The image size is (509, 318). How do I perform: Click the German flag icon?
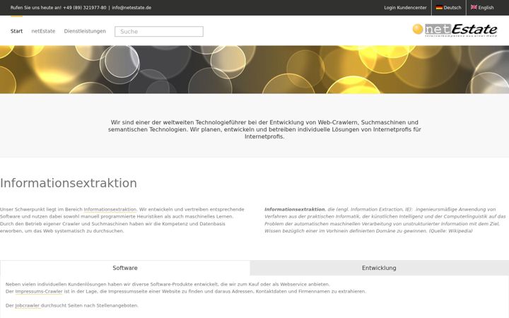tap(439, 8)
